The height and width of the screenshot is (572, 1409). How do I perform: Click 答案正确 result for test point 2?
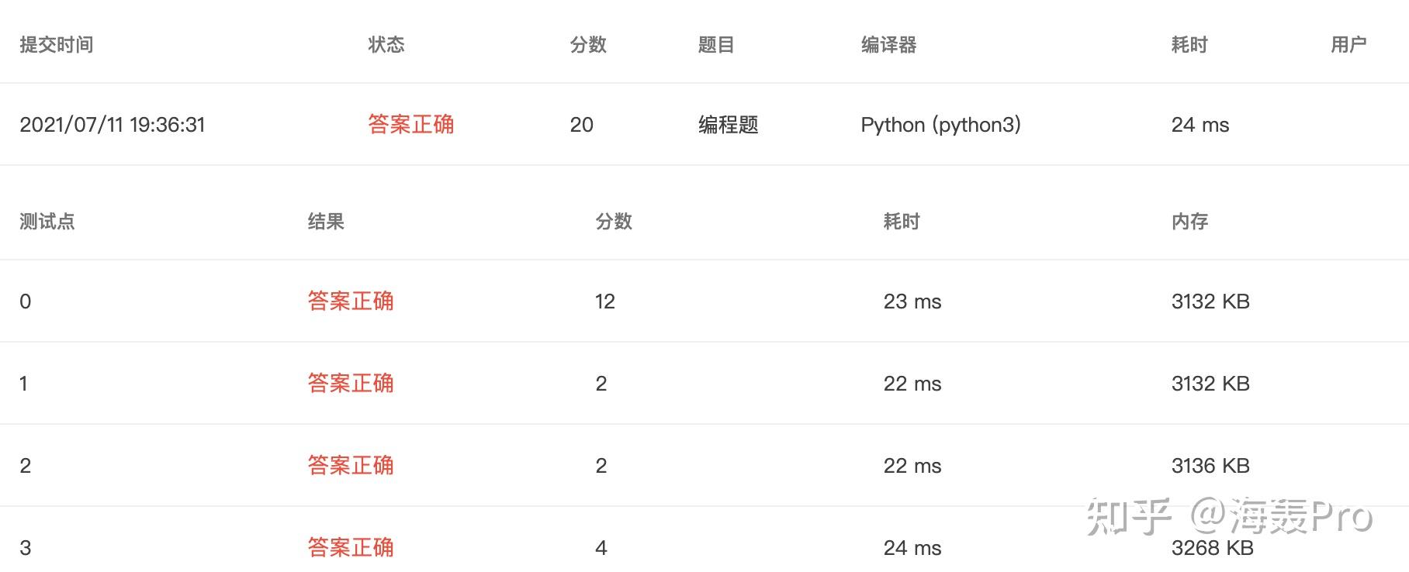pos(351,465)
